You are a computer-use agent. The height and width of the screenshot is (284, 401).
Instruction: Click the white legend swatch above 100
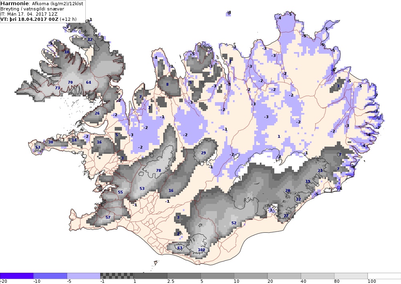pyautogui.click(x=385, y=276)
